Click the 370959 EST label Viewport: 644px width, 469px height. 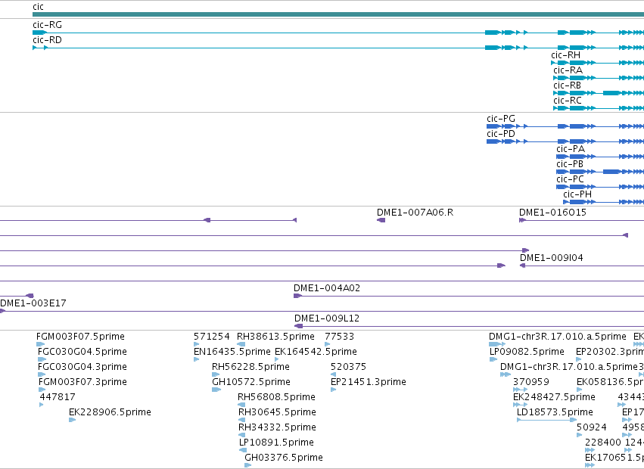click(531, 382)
